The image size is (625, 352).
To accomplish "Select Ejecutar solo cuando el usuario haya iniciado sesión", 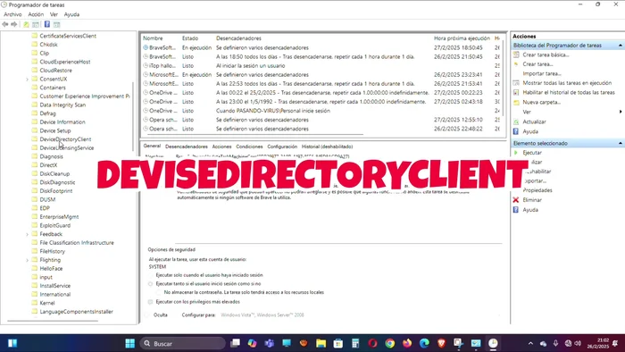I will click(x=151, y=275).
